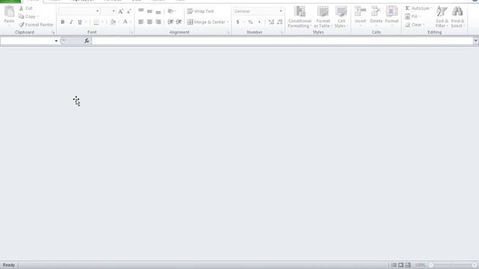
Task: Click the Decrease Indent icon
Action: click(x=171, y=22)
